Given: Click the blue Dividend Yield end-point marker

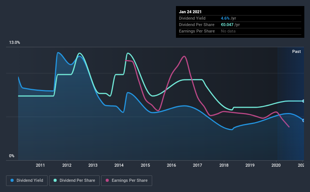Looking at the screenshot, I should [303, 120].
